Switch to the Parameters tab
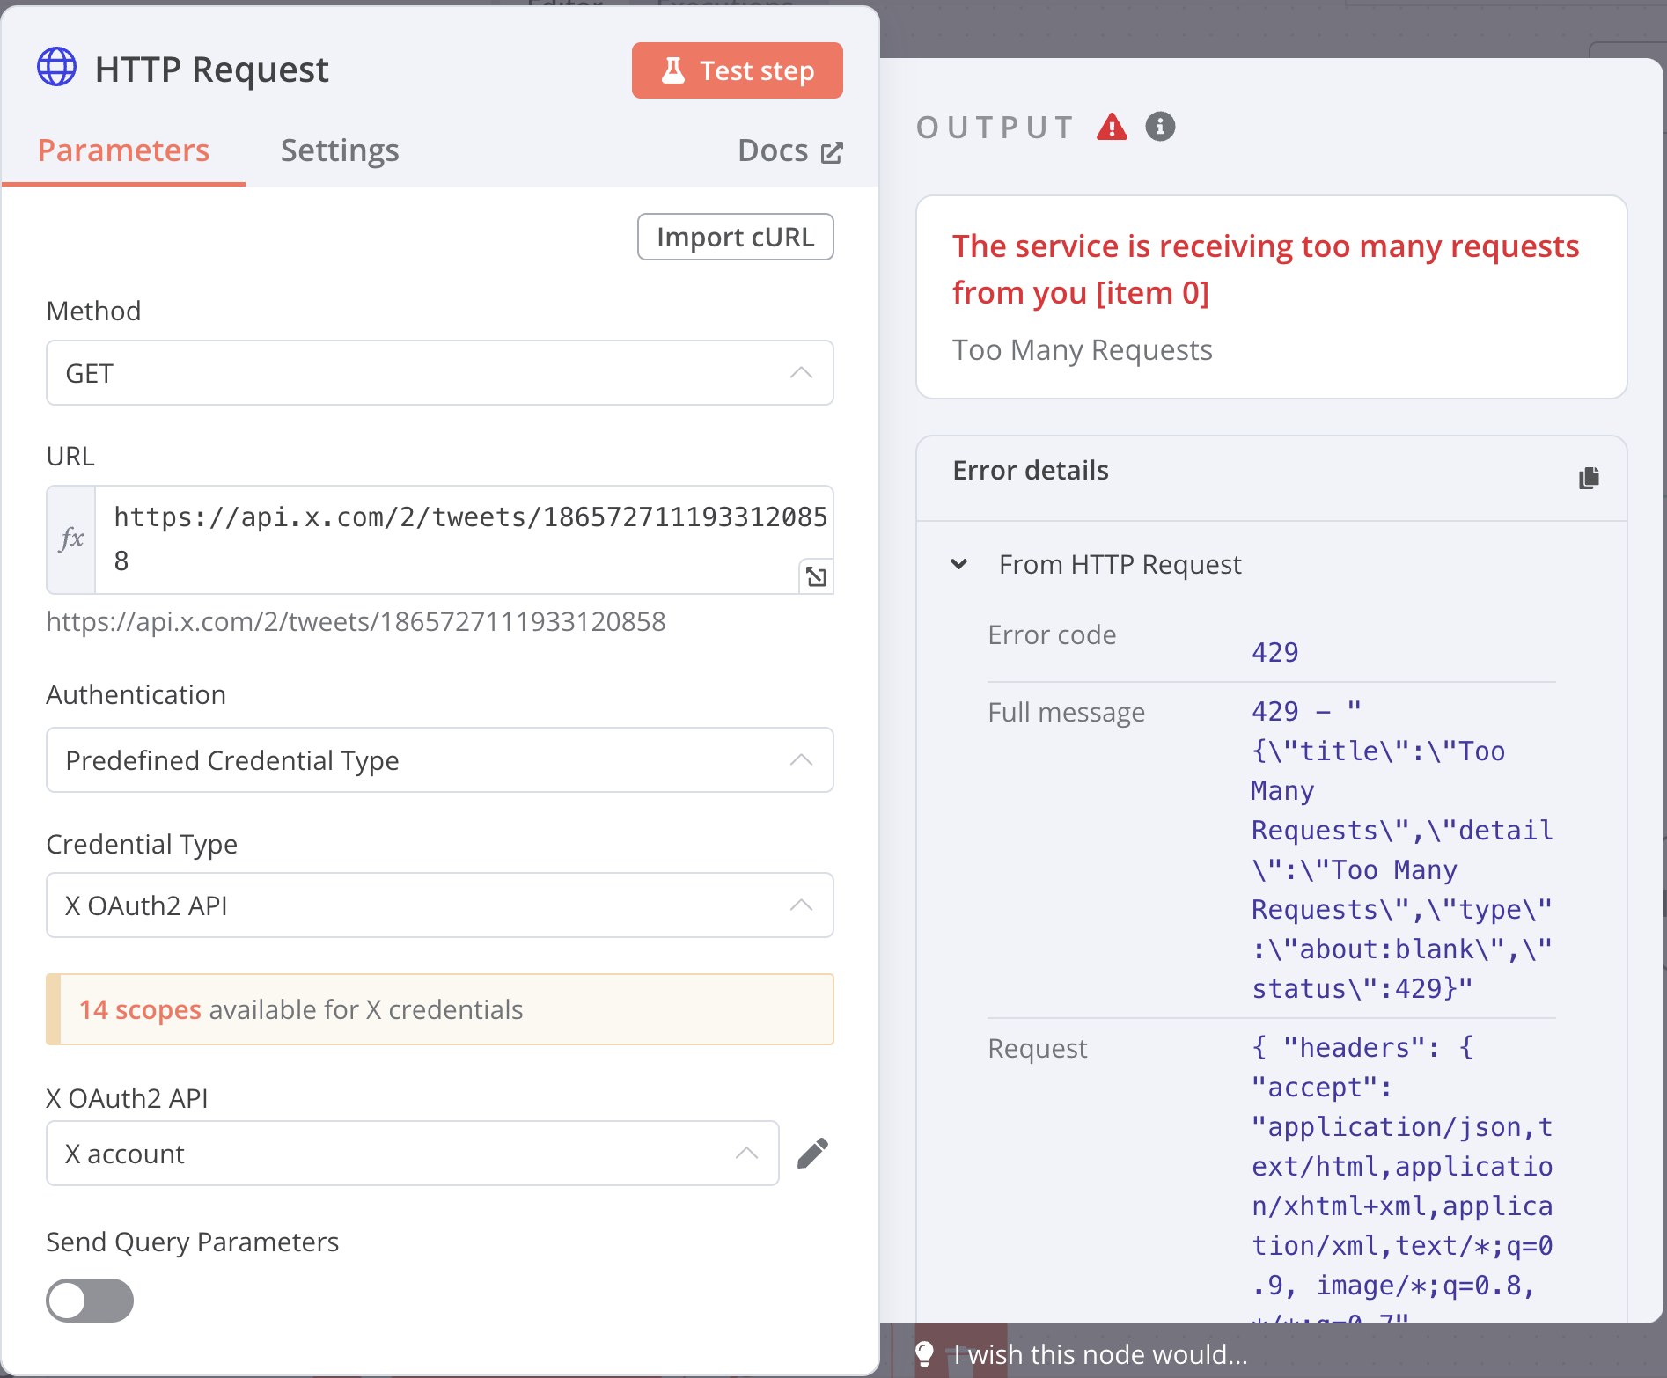 123,150
